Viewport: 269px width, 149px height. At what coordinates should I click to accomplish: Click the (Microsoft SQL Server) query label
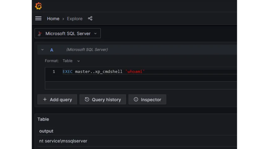coord(87,50)
